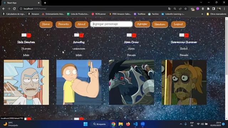Open the Calculadora de ingr... bookmark
Viewport: 228px width, 128px height.
(14, 14)
